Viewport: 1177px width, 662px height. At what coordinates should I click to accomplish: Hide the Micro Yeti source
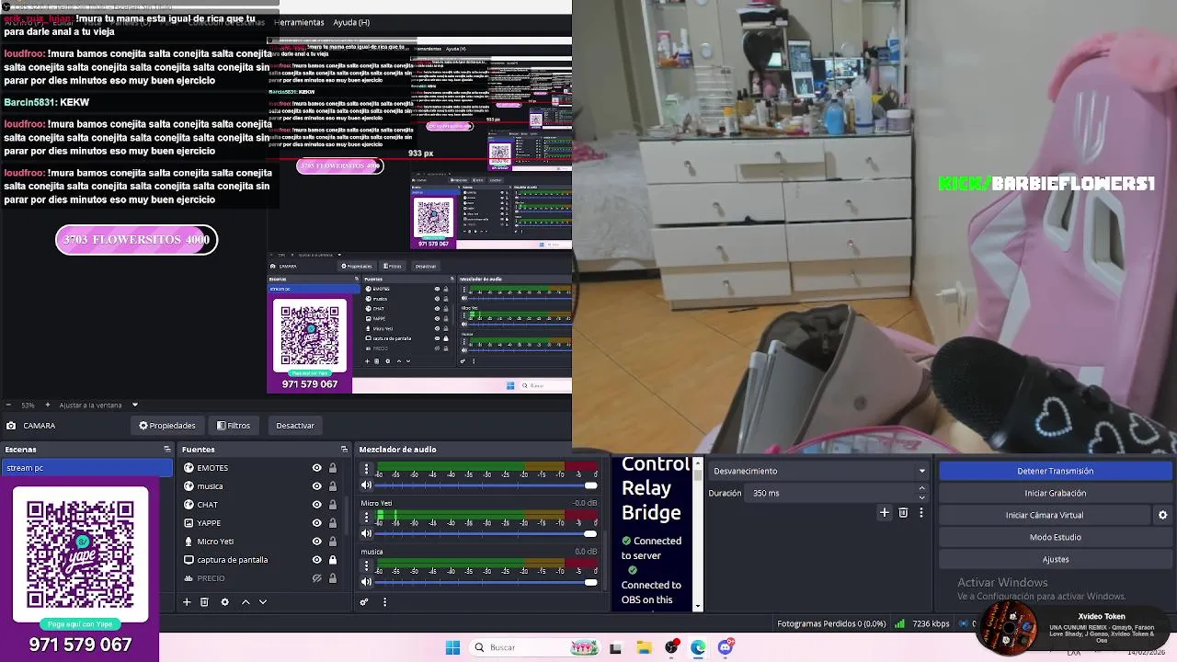click(x=316, y=542)
